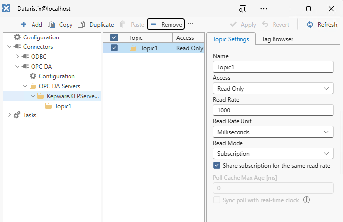Image resolution: width=343 pixels, height=222 pixels.
Task: Open the Access dropdown
Action: click(x=273, y=89)
